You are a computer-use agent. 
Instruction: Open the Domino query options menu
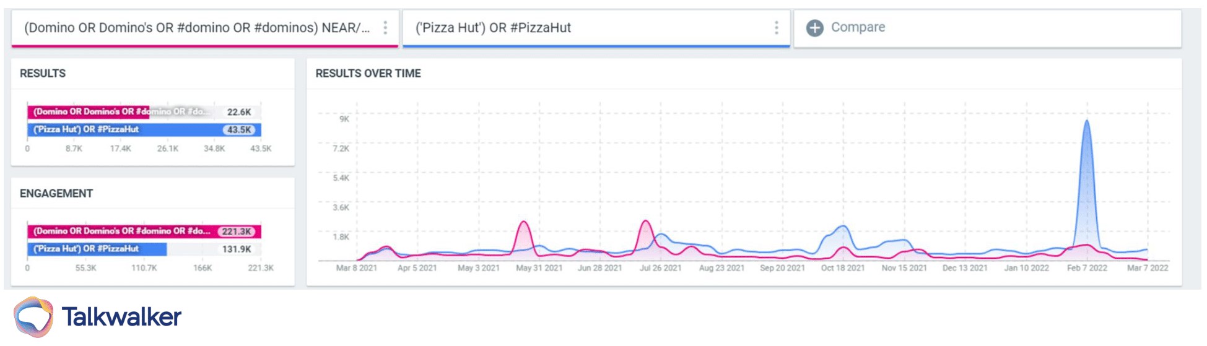tap(385, 28)
